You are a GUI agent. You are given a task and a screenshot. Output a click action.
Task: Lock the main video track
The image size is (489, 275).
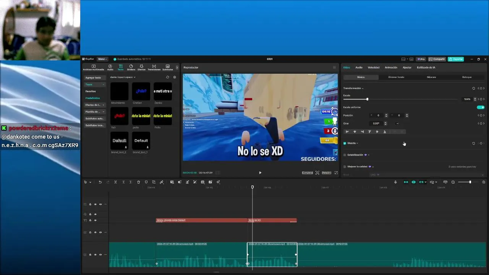(90, 255)
